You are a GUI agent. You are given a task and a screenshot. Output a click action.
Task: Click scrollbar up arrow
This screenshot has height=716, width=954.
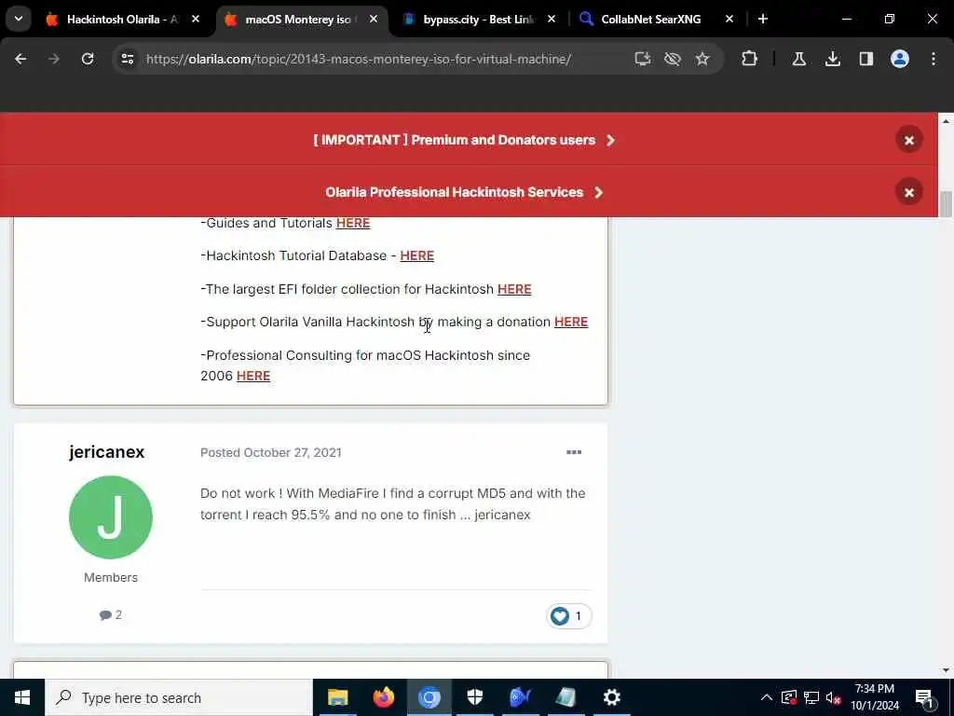946,121
